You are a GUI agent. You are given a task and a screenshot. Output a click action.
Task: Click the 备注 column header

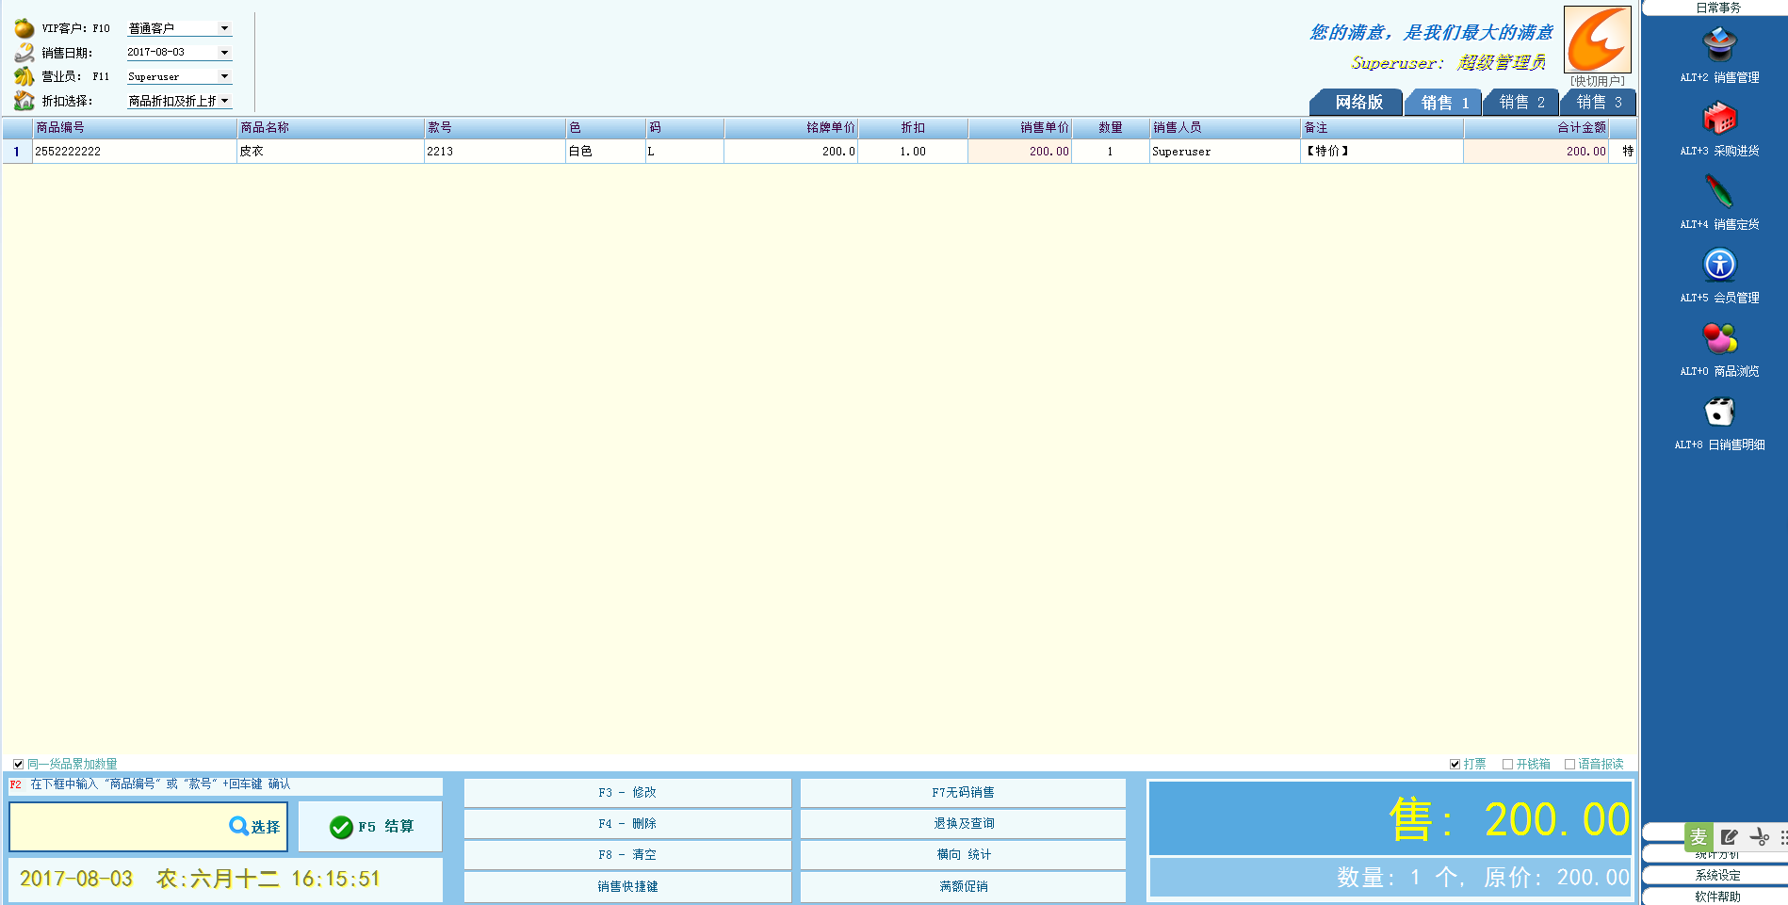(x=1382, y=128)
